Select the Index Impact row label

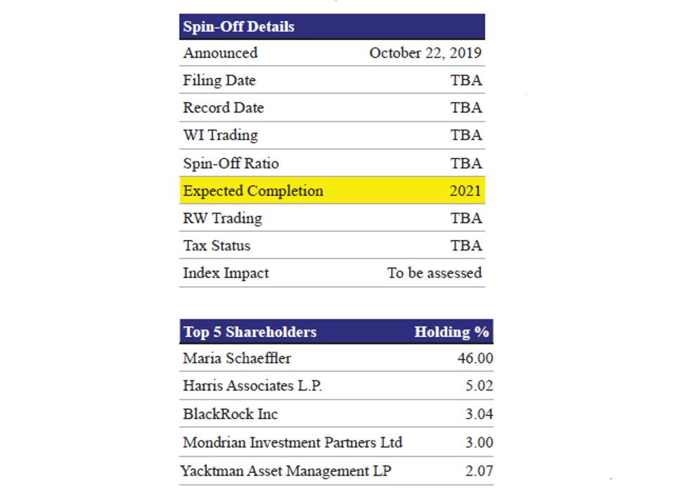click(x=226, y=273)
